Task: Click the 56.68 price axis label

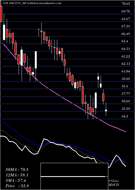Action: click(126, 101)
